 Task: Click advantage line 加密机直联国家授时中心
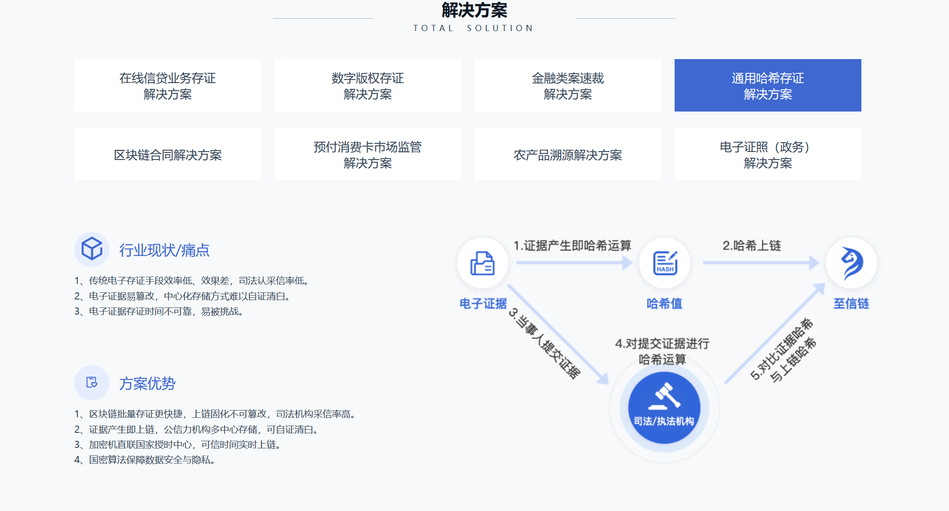177,444
